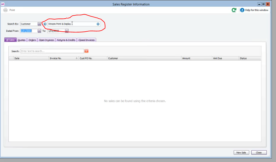
Task: Switch to the Open Invoices tab
Action: [x=46, y=40]
